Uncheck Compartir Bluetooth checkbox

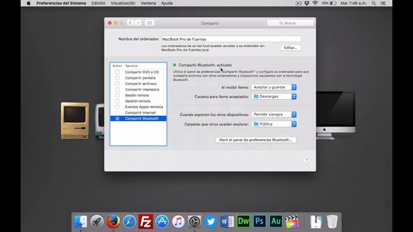point(117,119)
